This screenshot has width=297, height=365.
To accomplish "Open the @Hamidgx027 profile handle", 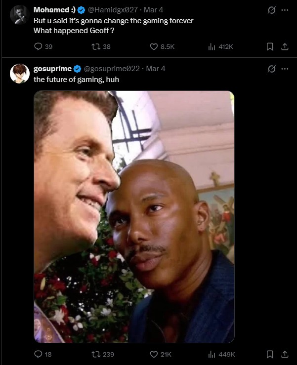I will [x=114, y=10].
